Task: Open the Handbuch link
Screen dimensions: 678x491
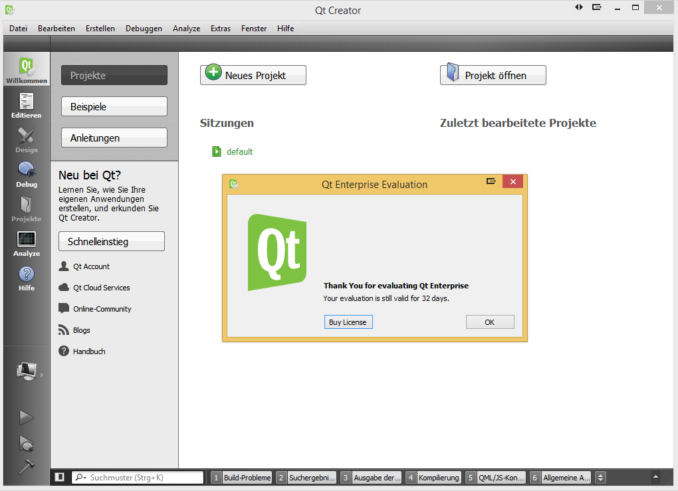Action: tap(89, 351)
